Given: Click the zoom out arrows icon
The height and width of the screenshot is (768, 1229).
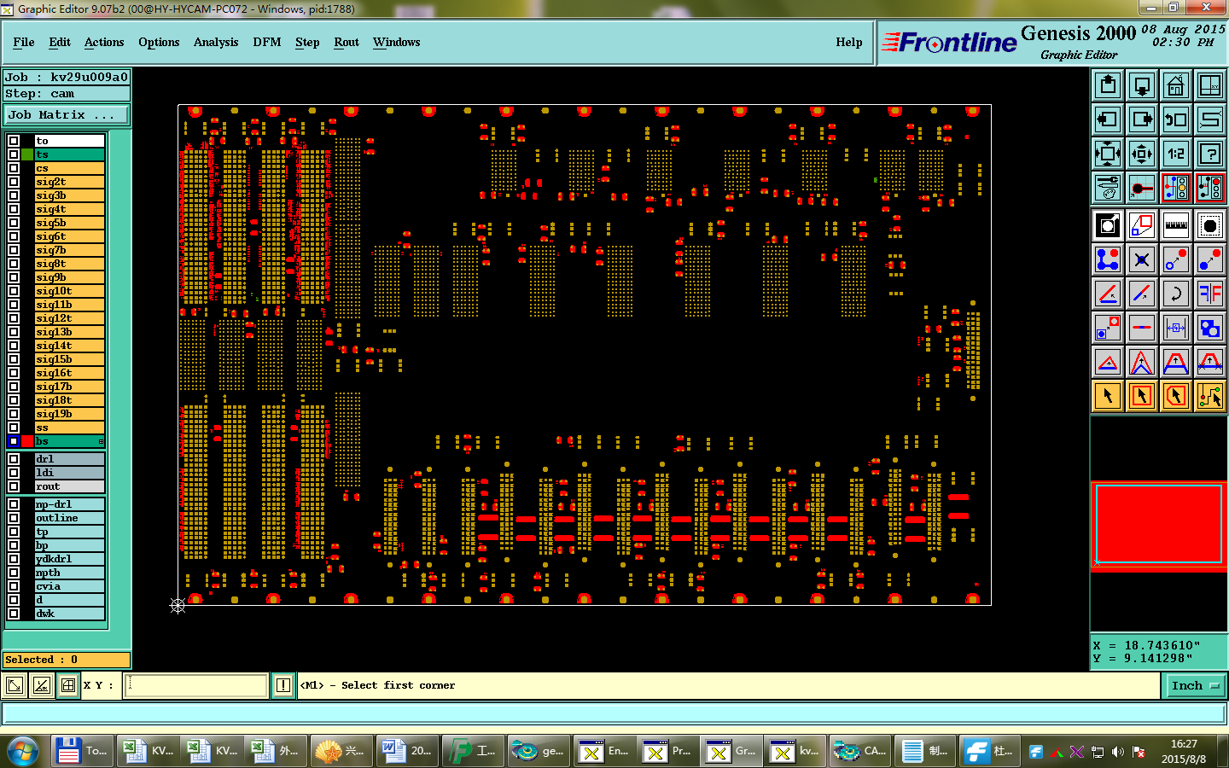Looking at the screenshot, I should [1142, 154].
